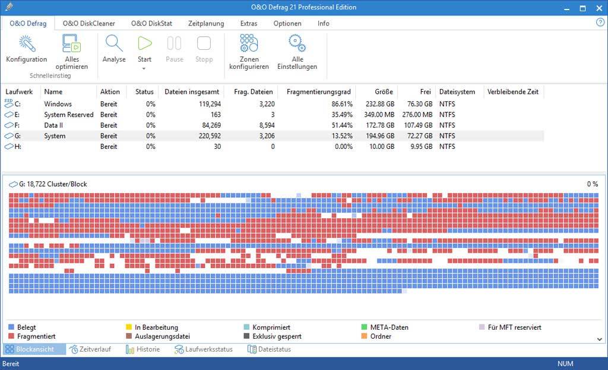608x370 pixels.
Task: Open the Extras tab
Action: tap(249, 23)
